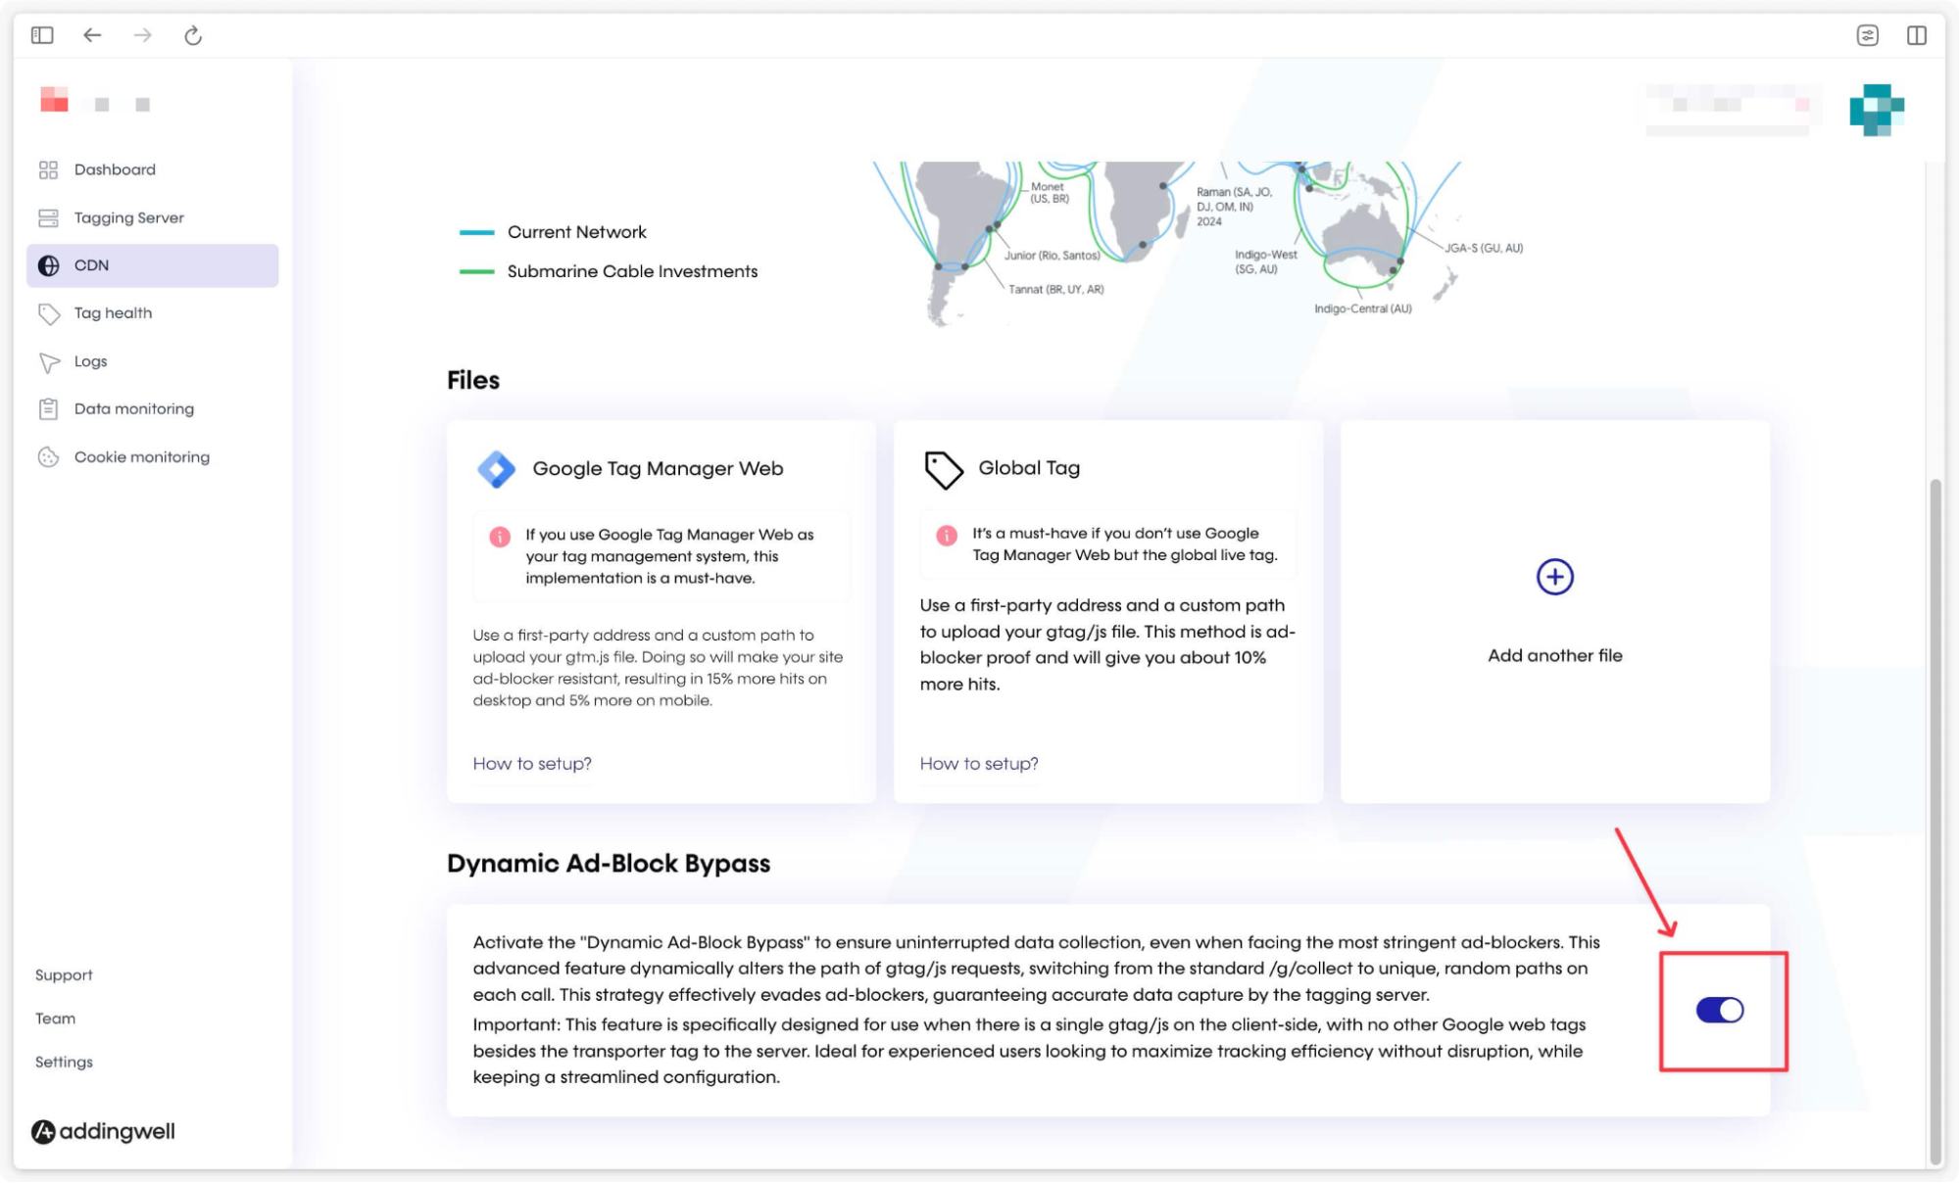Open the Cookie monitoring menu item
The image size is (1959, 1183).
point(152,456)
